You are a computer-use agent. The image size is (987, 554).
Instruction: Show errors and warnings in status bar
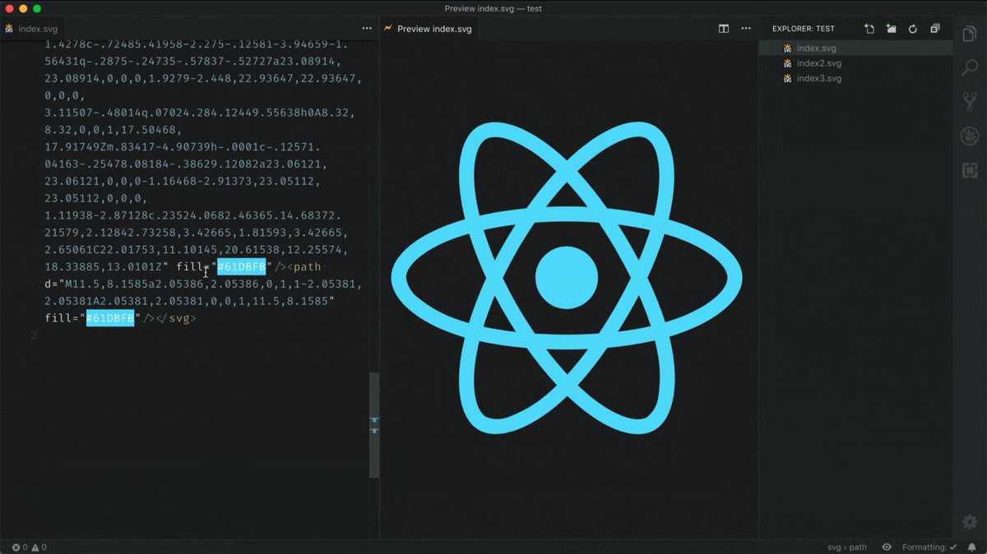(29, 547)
